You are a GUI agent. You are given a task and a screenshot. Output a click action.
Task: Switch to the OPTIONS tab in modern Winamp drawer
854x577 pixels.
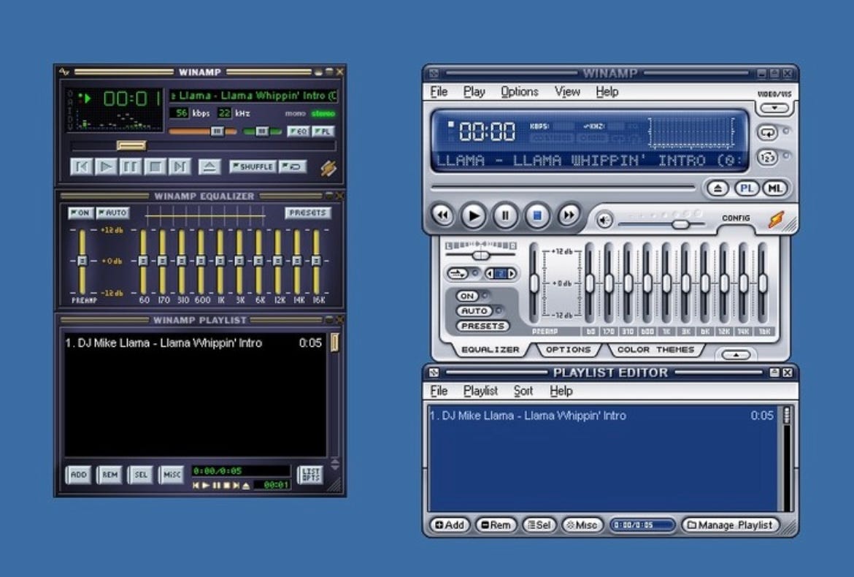[x=568, y=350]
